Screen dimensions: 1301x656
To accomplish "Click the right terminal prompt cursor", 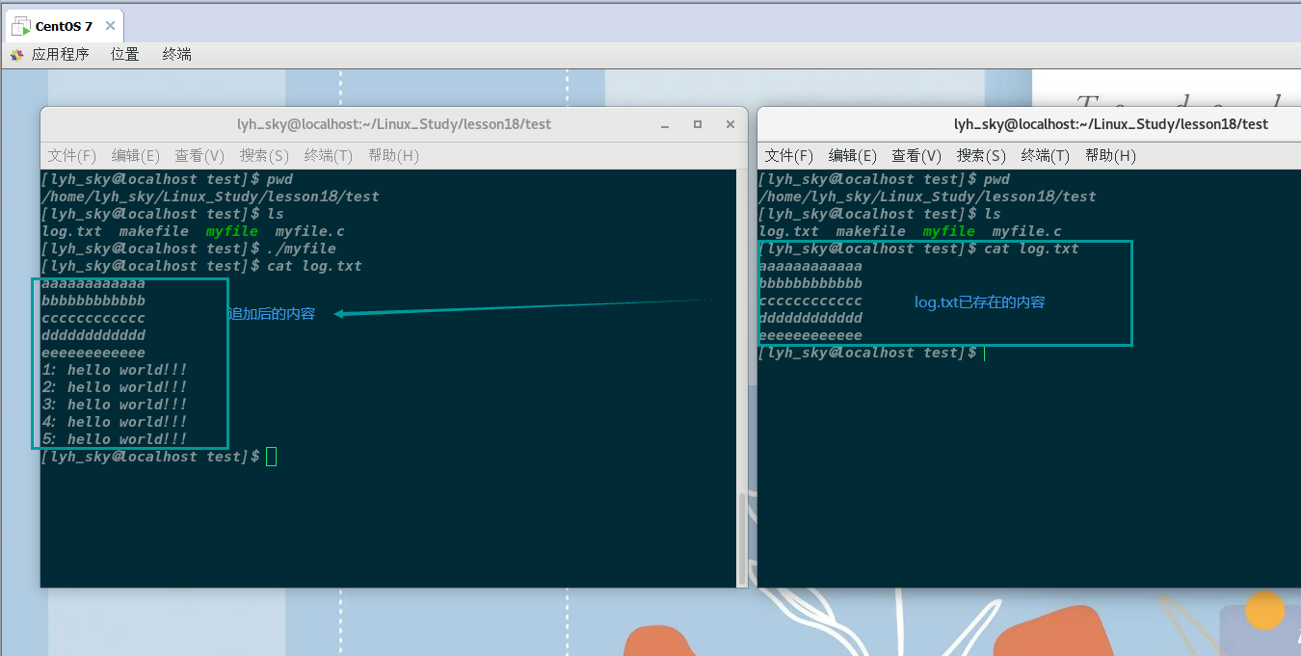I will click(984, 353).
